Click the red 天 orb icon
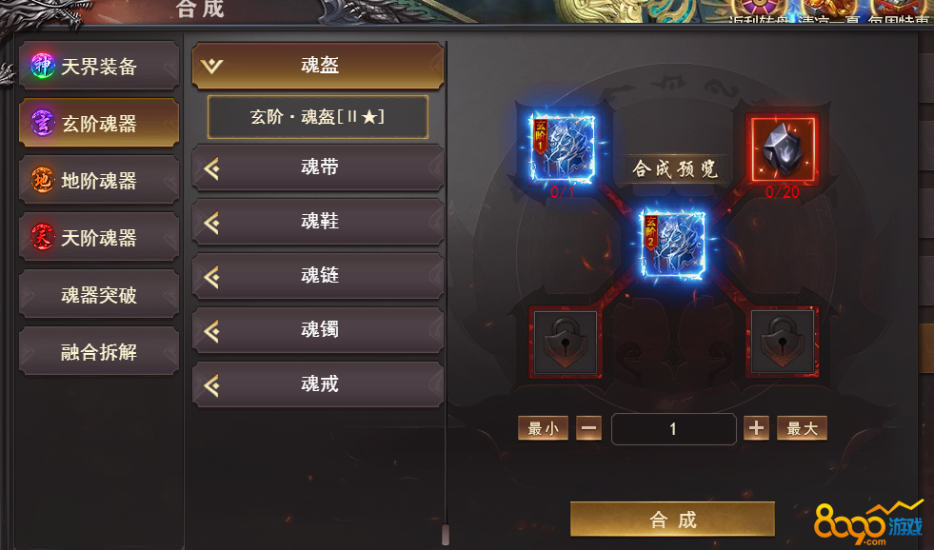This screenshot has width=934, height=550. pos(42,237)
